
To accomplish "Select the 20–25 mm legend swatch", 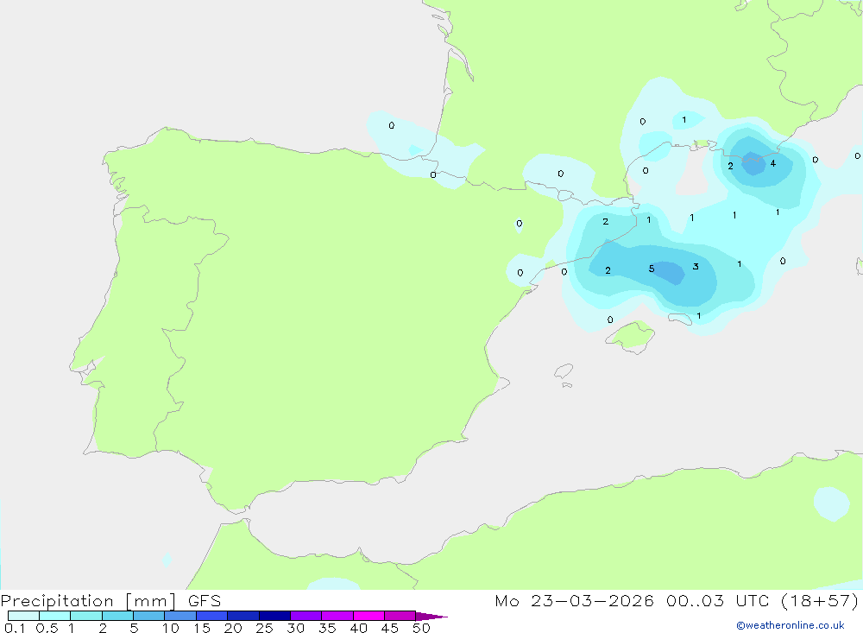I will click(243, 616).
